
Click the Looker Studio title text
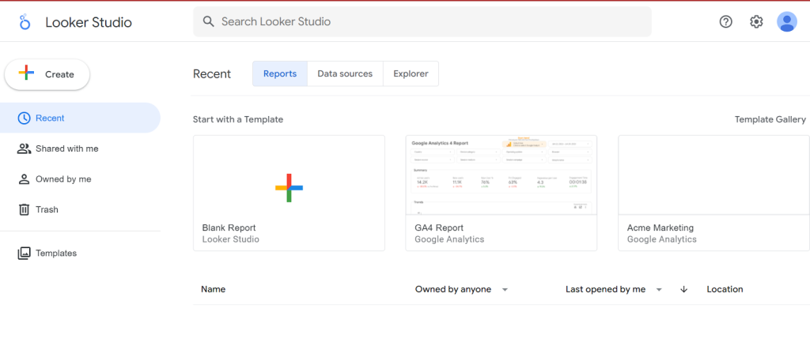(89, 22)
